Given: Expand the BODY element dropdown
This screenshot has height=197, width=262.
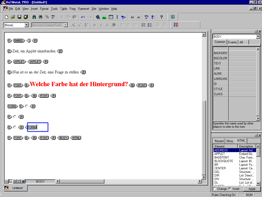Looking at the screenshot, I should [x=258, y=37].
